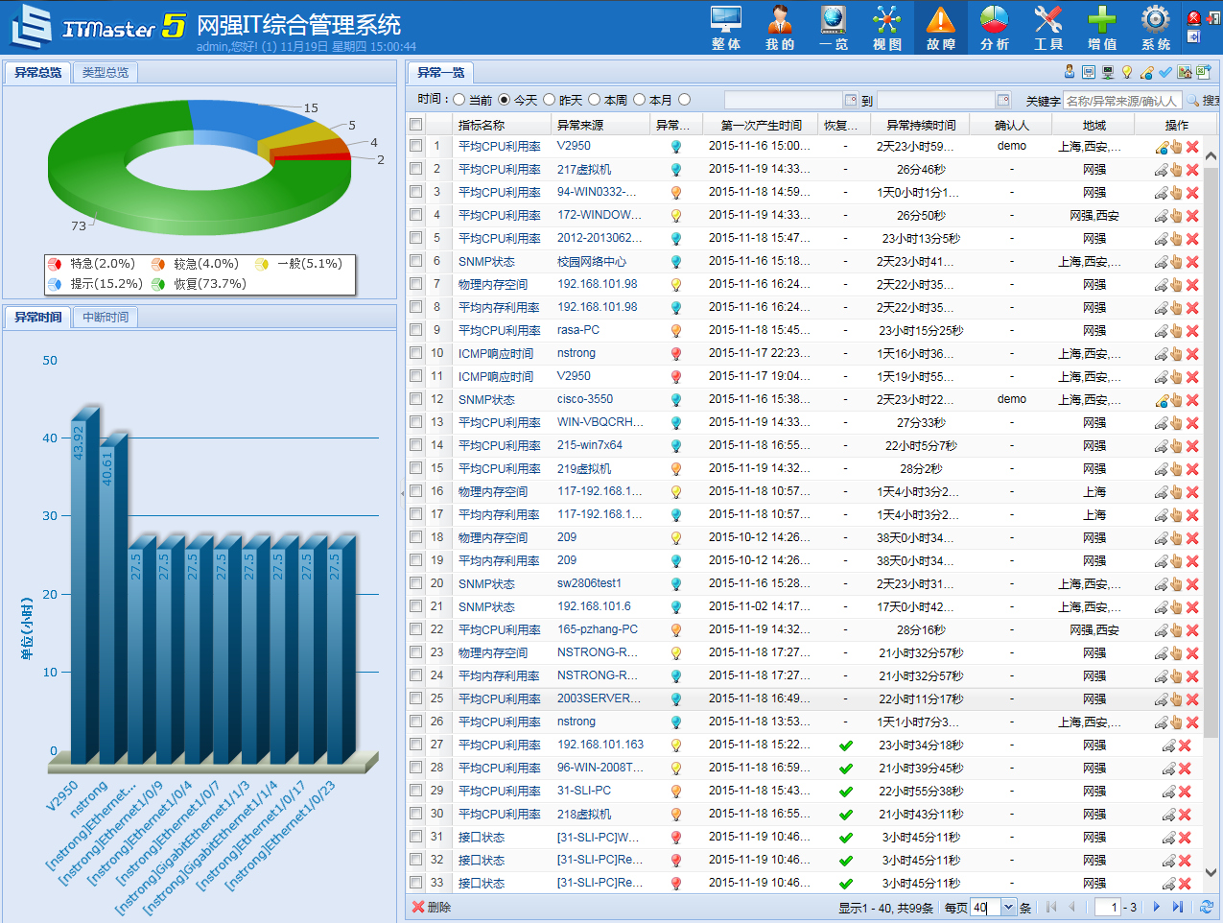Open the 增值 value-added module
Screen dimensions: 1223x923
(1102, 27)
